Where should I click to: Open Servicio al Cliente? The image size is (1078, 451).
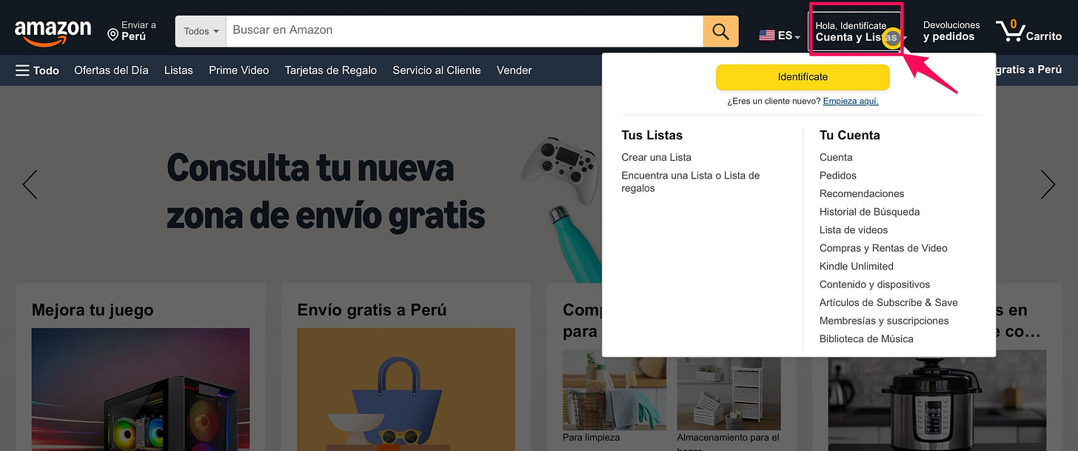click(x=437, y=70)
